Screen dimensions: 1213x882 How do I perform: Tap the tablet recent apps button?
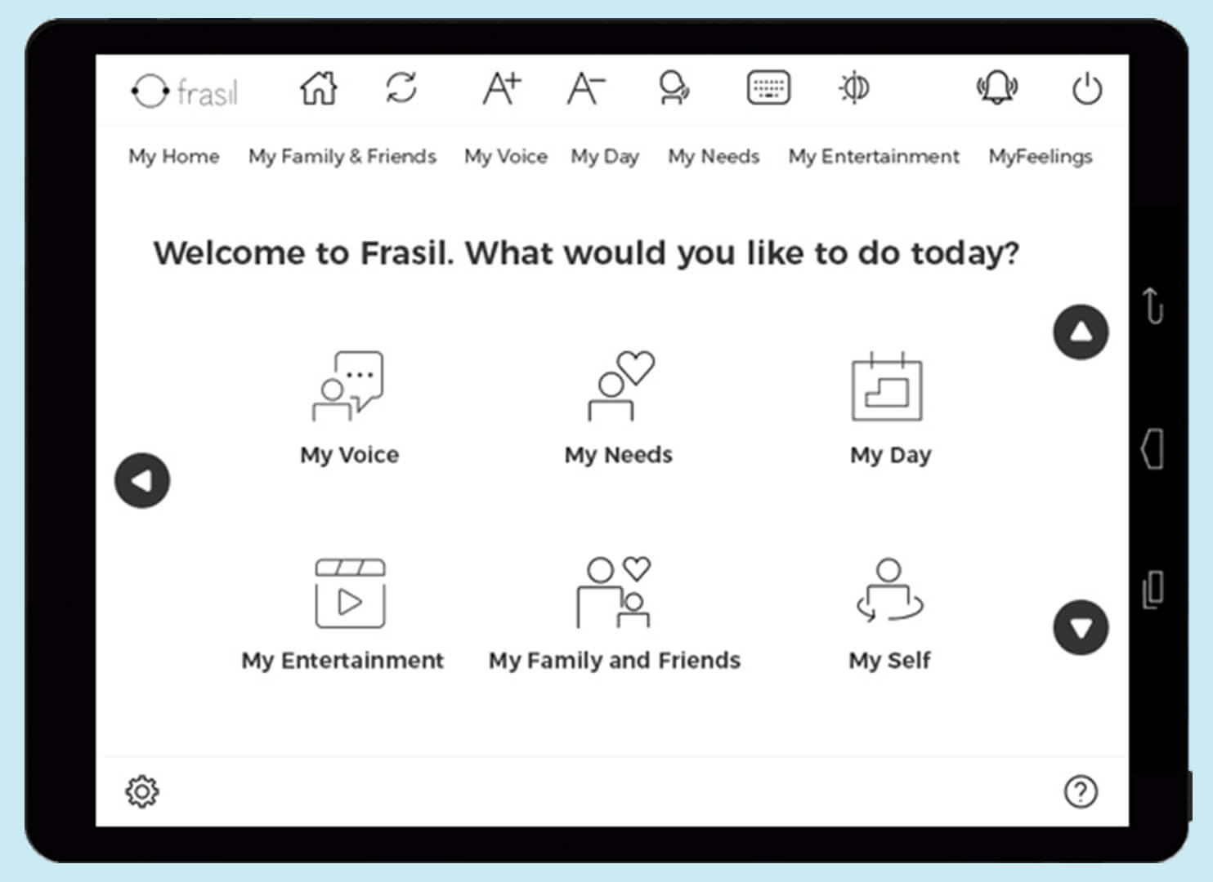pos(1153,589)
